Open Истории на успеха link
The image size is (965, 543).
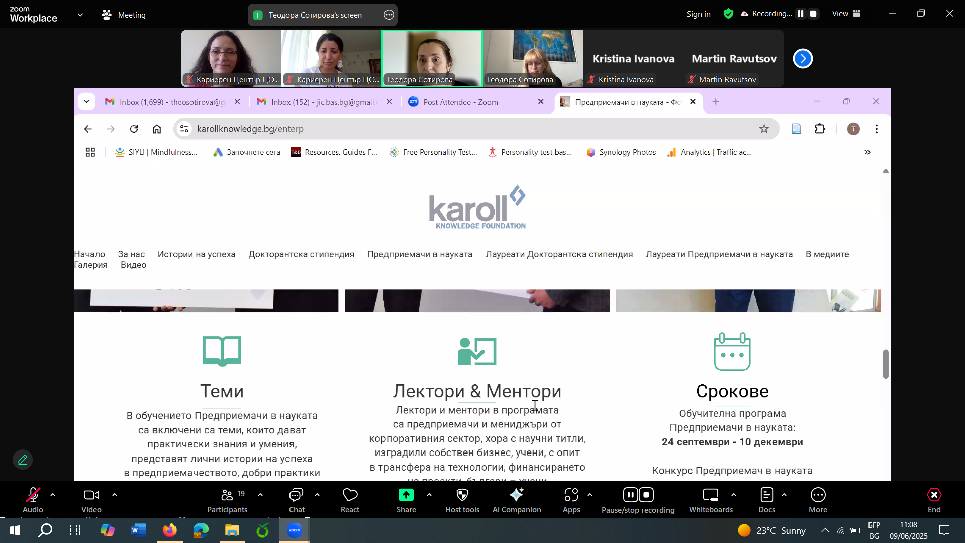(197, 254)
